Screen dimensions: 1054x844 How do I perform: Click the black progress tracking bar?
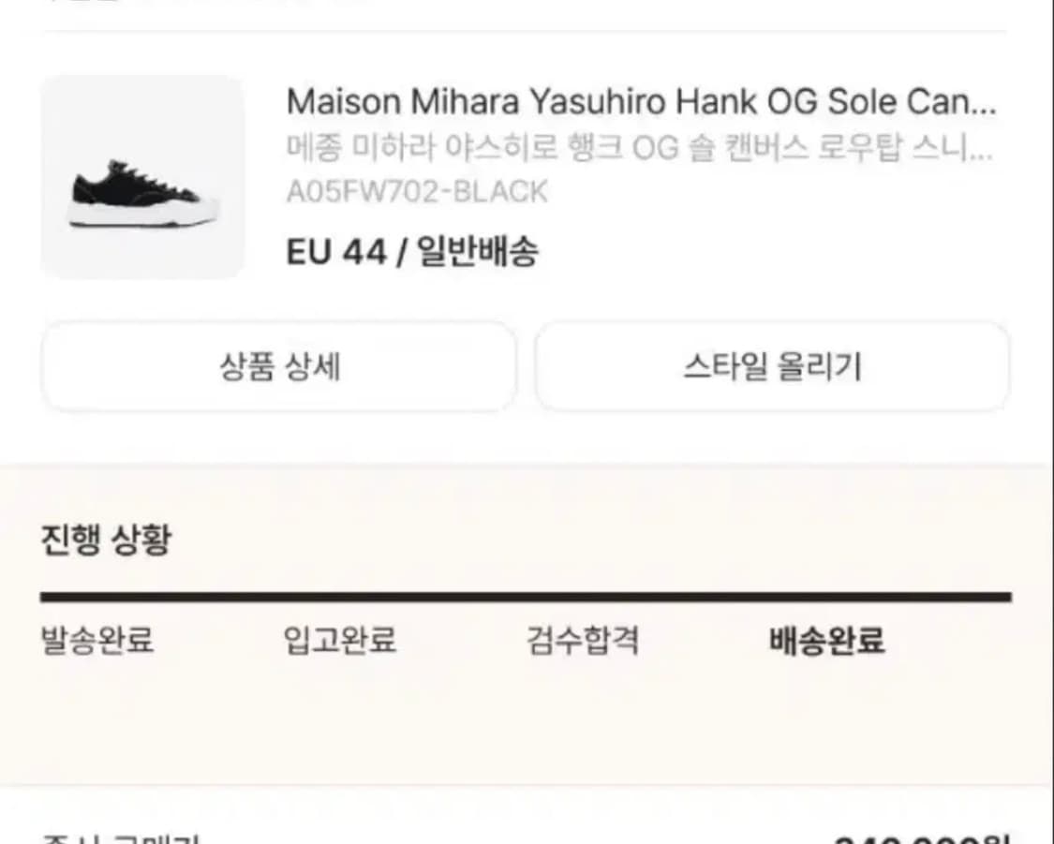coord(527,594)
